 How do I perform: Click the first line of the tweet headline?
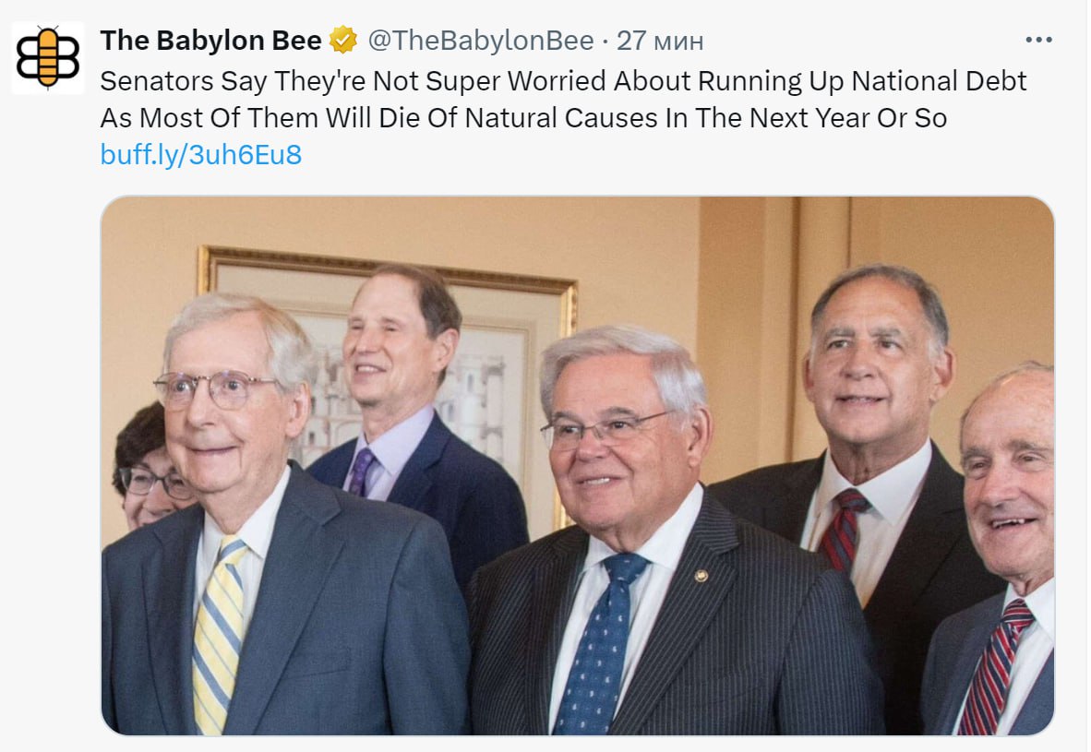(563, 81)
